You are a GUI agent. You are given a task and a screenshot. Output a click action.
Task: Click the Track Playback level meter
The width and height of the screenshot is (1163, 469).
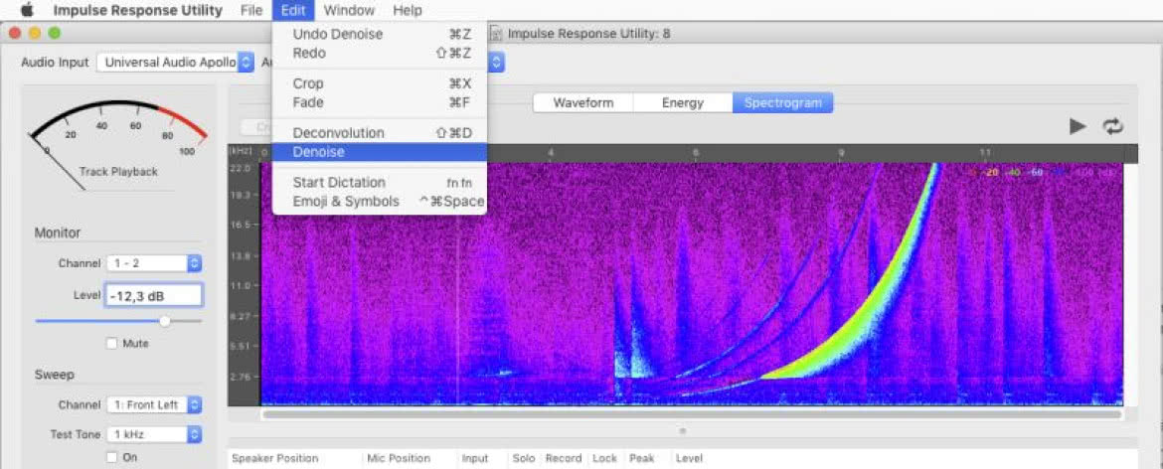(x=118, y=141)
